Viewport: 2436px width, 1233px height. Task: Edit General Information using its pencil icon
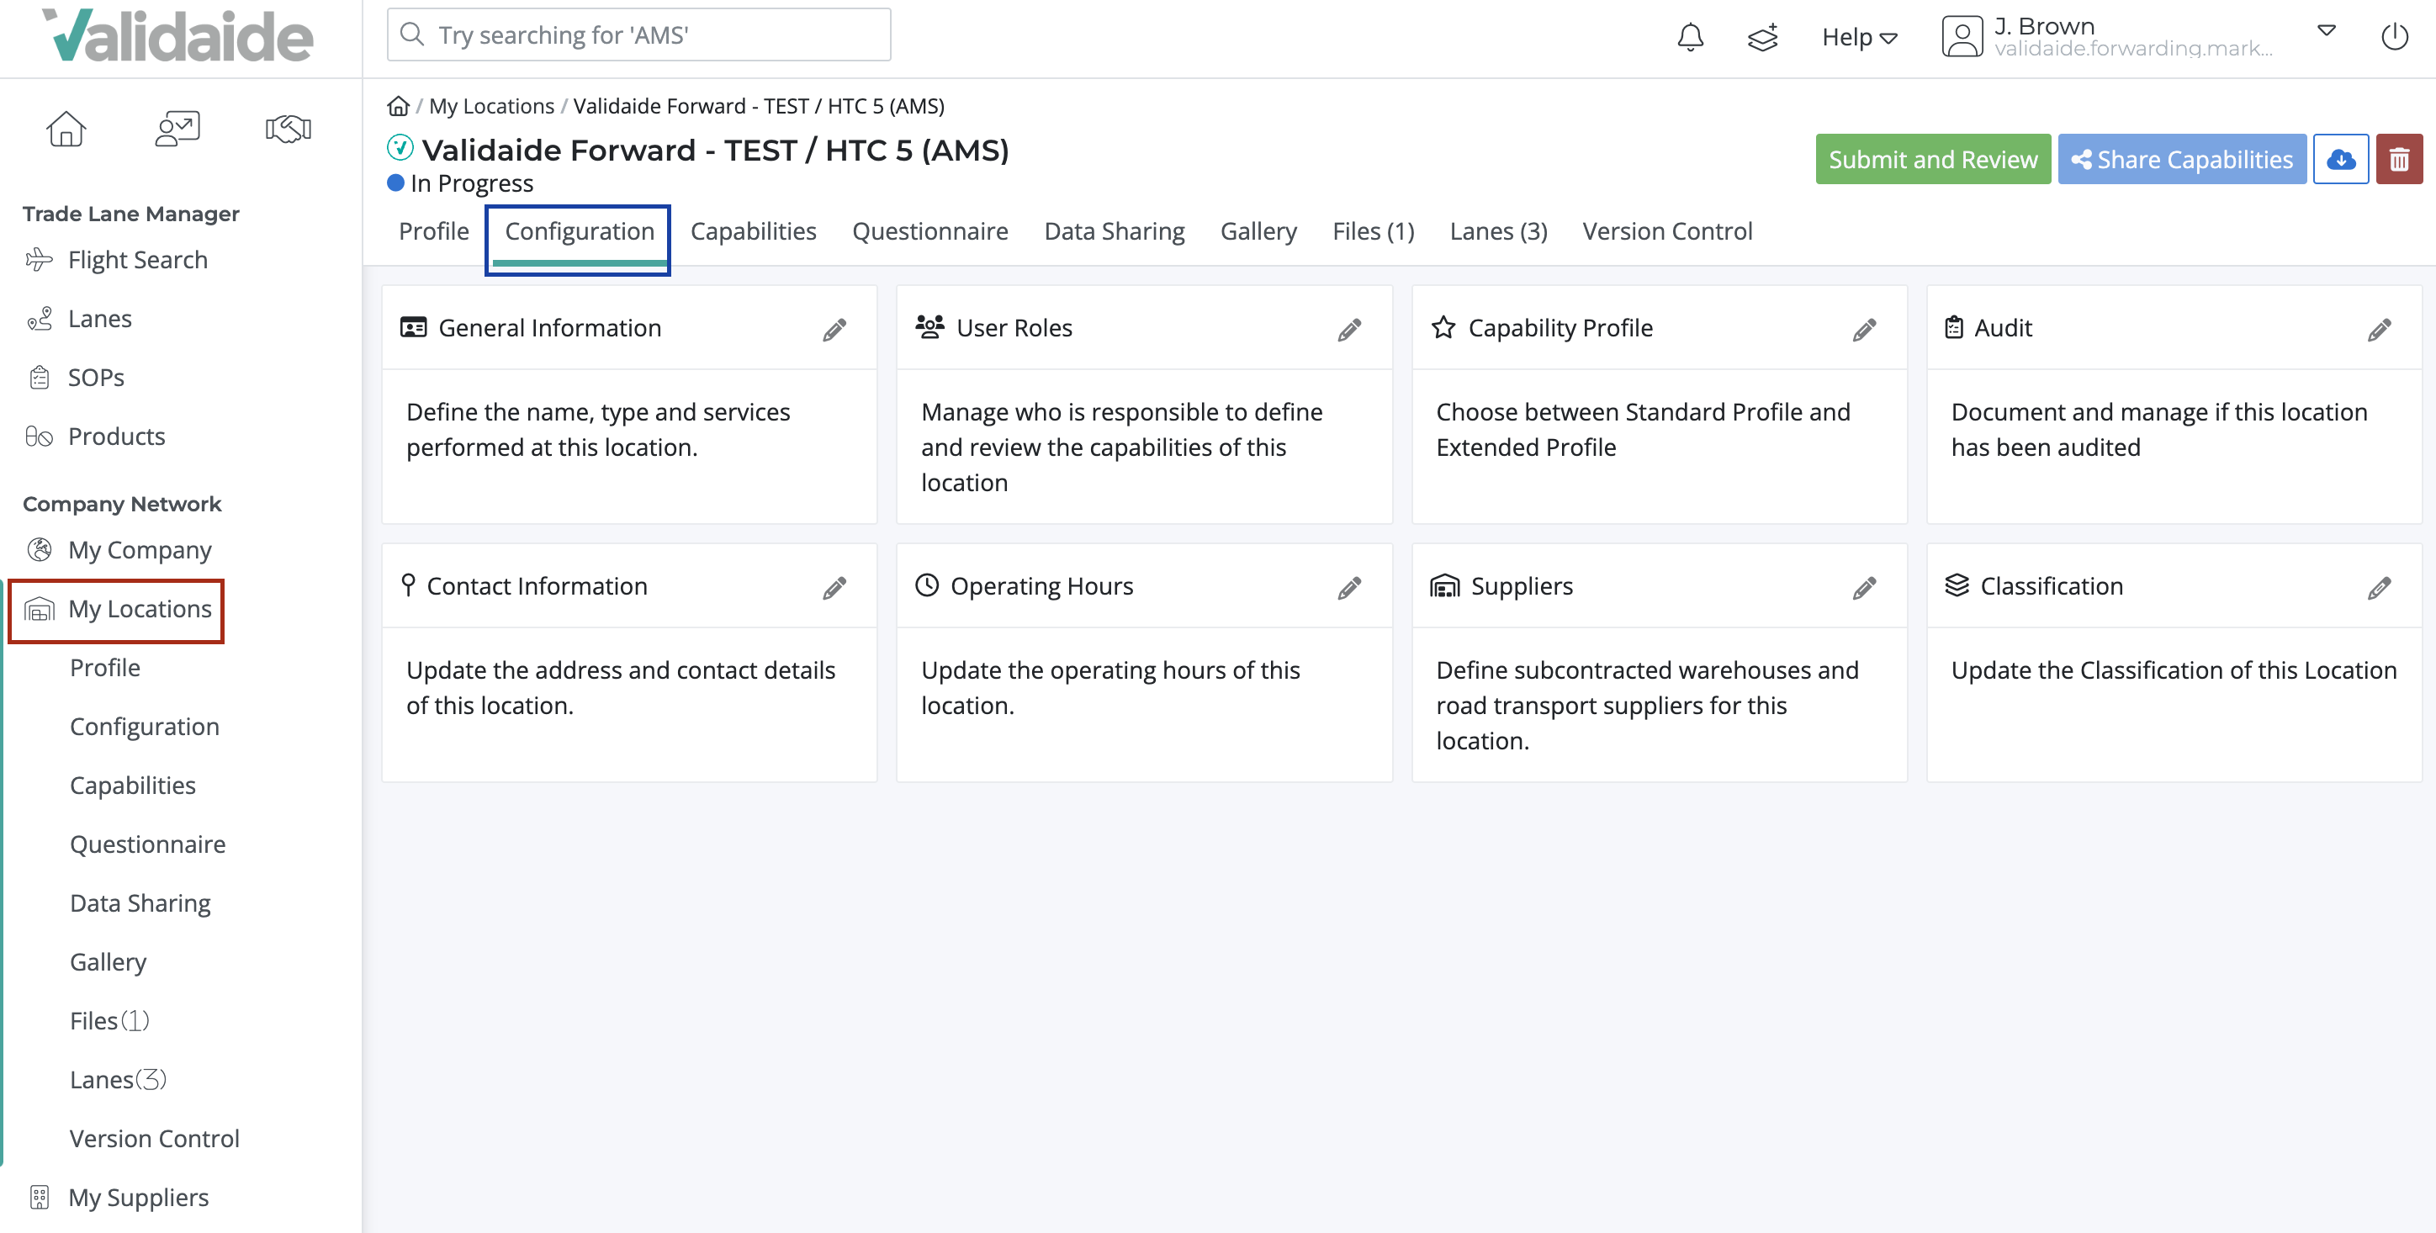pyautogui.click(x=833, y=328)
